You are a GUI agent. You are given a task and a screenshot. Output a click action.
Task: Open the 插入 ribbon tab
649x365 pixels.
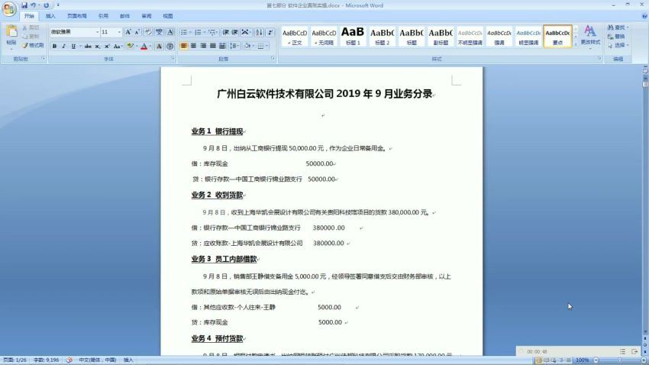[50, 16]
